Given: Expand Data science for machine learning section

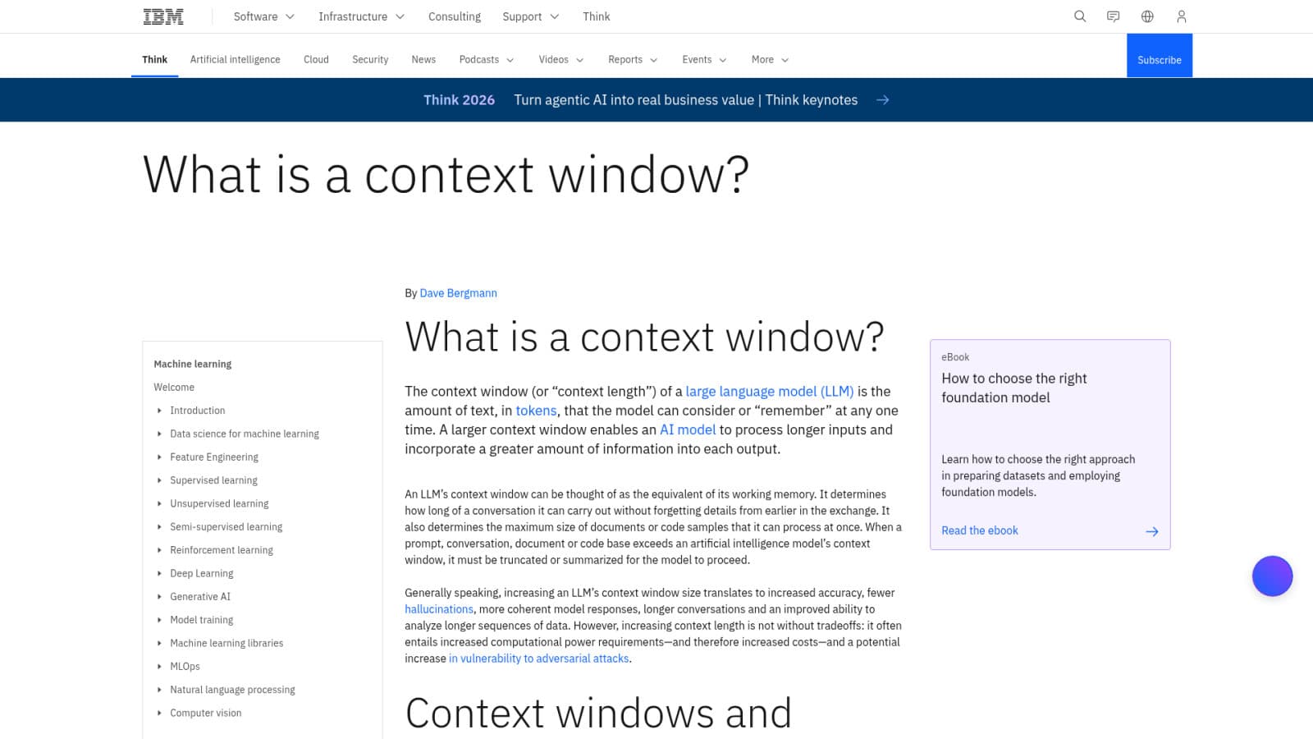Looking at the screenshot, I should (x=159, y=434).
